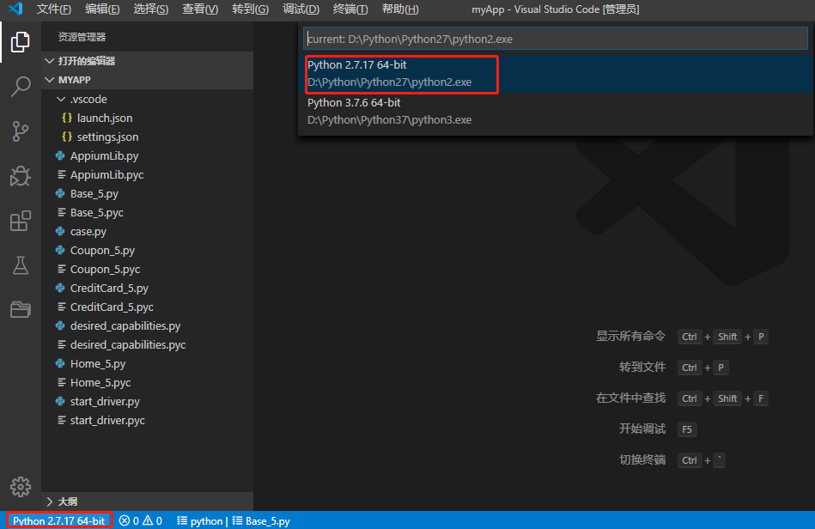Open the Manage gear settings
This screenshot has height=529, width=815.
pyautogui.click(x=21, y=487)
